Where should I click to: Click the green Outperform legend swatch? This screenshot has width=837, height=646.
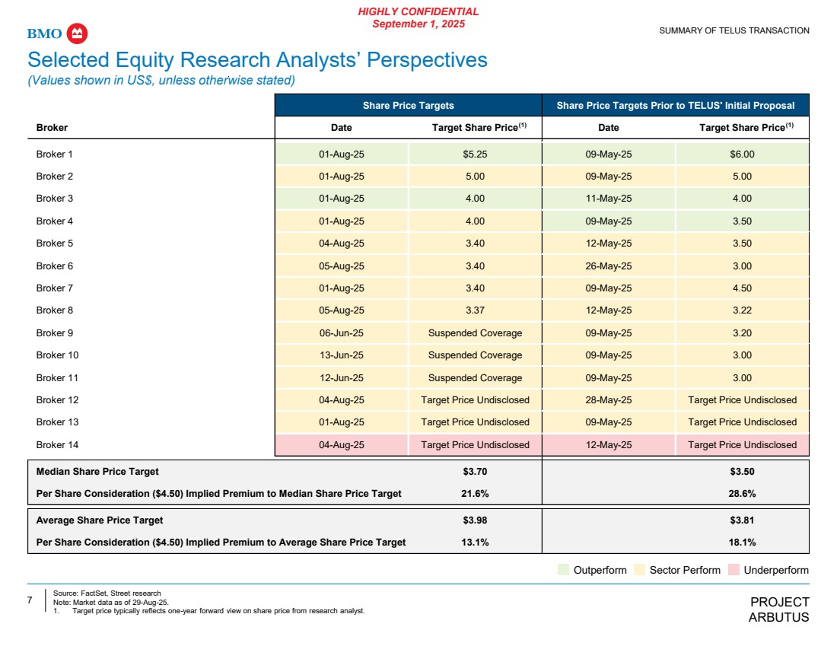point(563,570)
